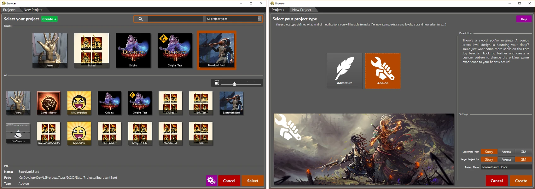Image resolution: width=535 pixels, height=189 pixels.
Task: Open the All project types dropdown
Action: pos(234,19)
